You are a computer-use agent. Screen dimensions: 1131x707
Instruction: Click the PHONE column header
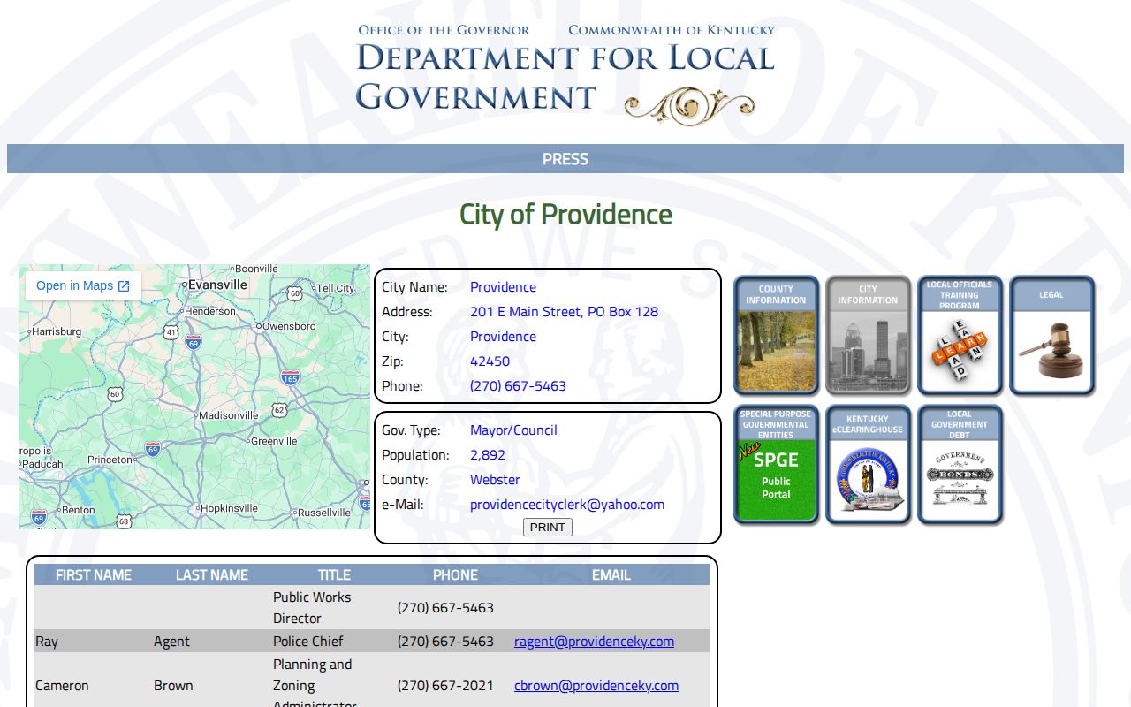455,574
